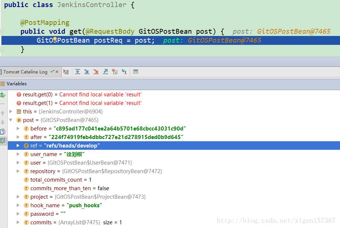340x228 pixels.
Task: Expand the 'after' field node
Action: click(x=18, y=137)
